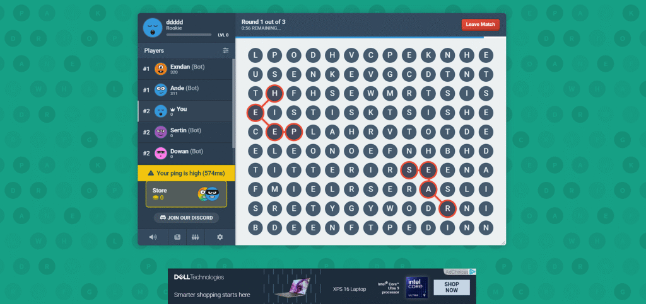Viewport: 646px width, 304px height.
Task: Open the settings gear icon
Action: 220,237
